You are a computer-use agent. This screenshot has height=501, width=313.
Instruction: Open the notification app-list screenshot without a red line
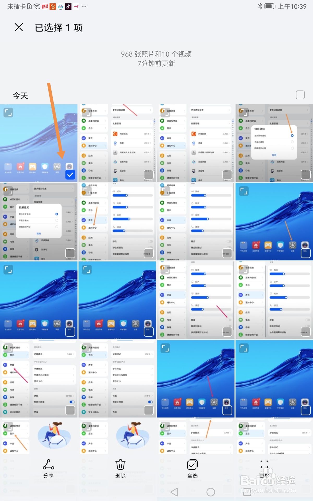click(x=196, y=143)
